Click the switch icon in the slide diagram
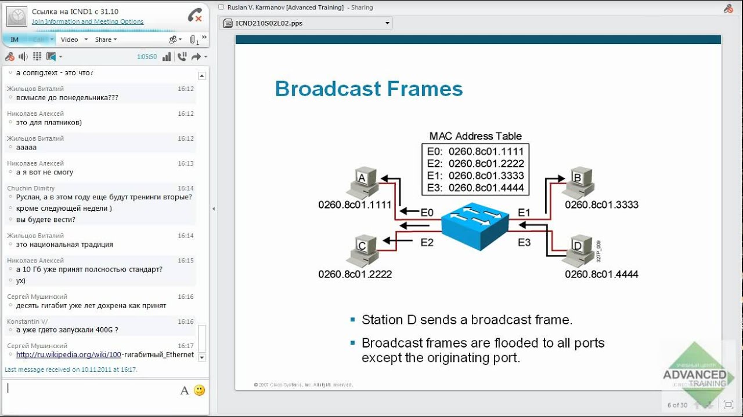Image resolution: width=743 pixels, height=417 pixels. point(476,225)
